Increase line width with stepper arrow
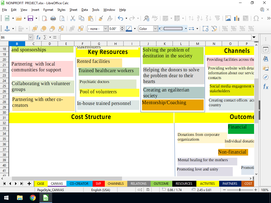271x203 pixels. tap(122, 27)
